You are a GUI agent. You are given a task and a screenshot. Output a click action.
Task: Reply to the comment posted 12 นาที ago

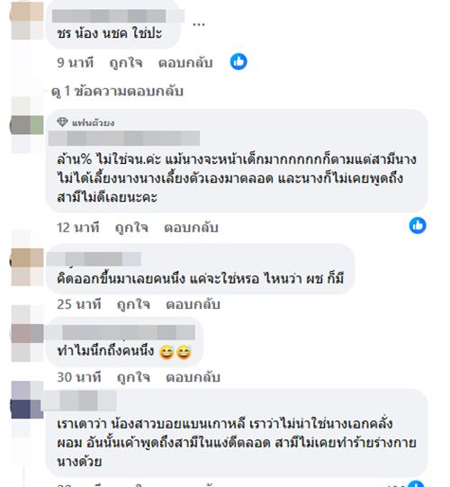click(x=191, y=228)
